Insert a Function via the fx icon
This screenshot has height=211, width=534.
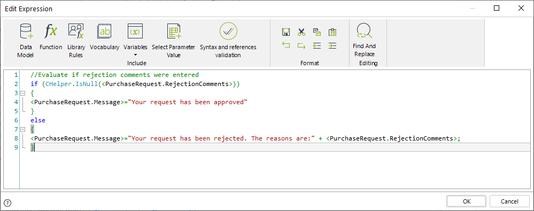pos(51,37)
